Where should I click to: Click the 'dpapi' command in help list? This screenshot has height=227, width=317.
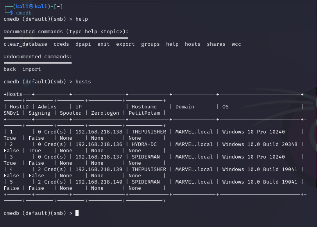coord(83,44)
